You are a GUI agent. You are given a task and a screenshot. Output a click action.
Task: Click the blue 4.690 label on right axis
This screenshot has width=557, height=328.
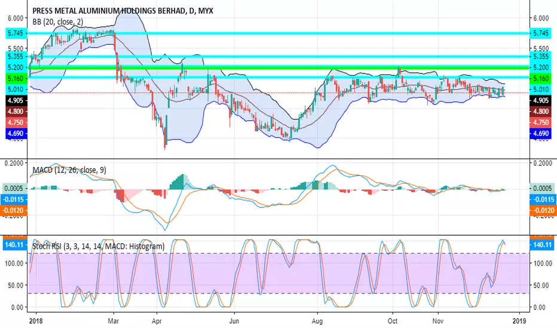point(540,134)
